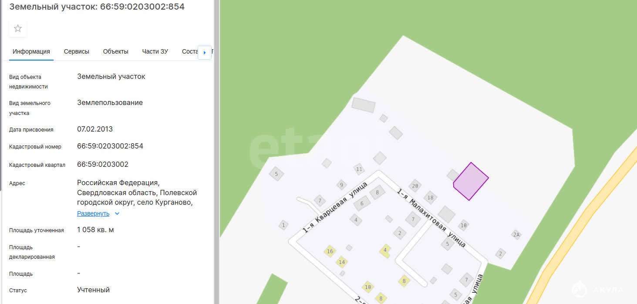Open the Объекты tab
Screen dimensions: 637x304
[x=116, y=51]
